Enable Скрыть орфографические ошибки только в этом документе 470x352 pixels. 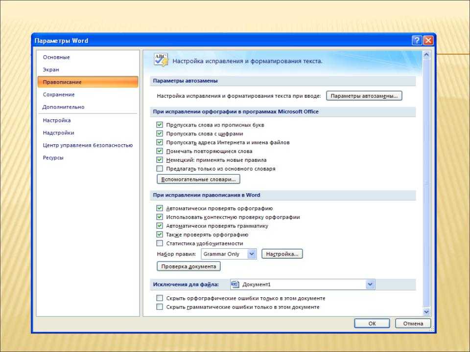coord(160,298)
